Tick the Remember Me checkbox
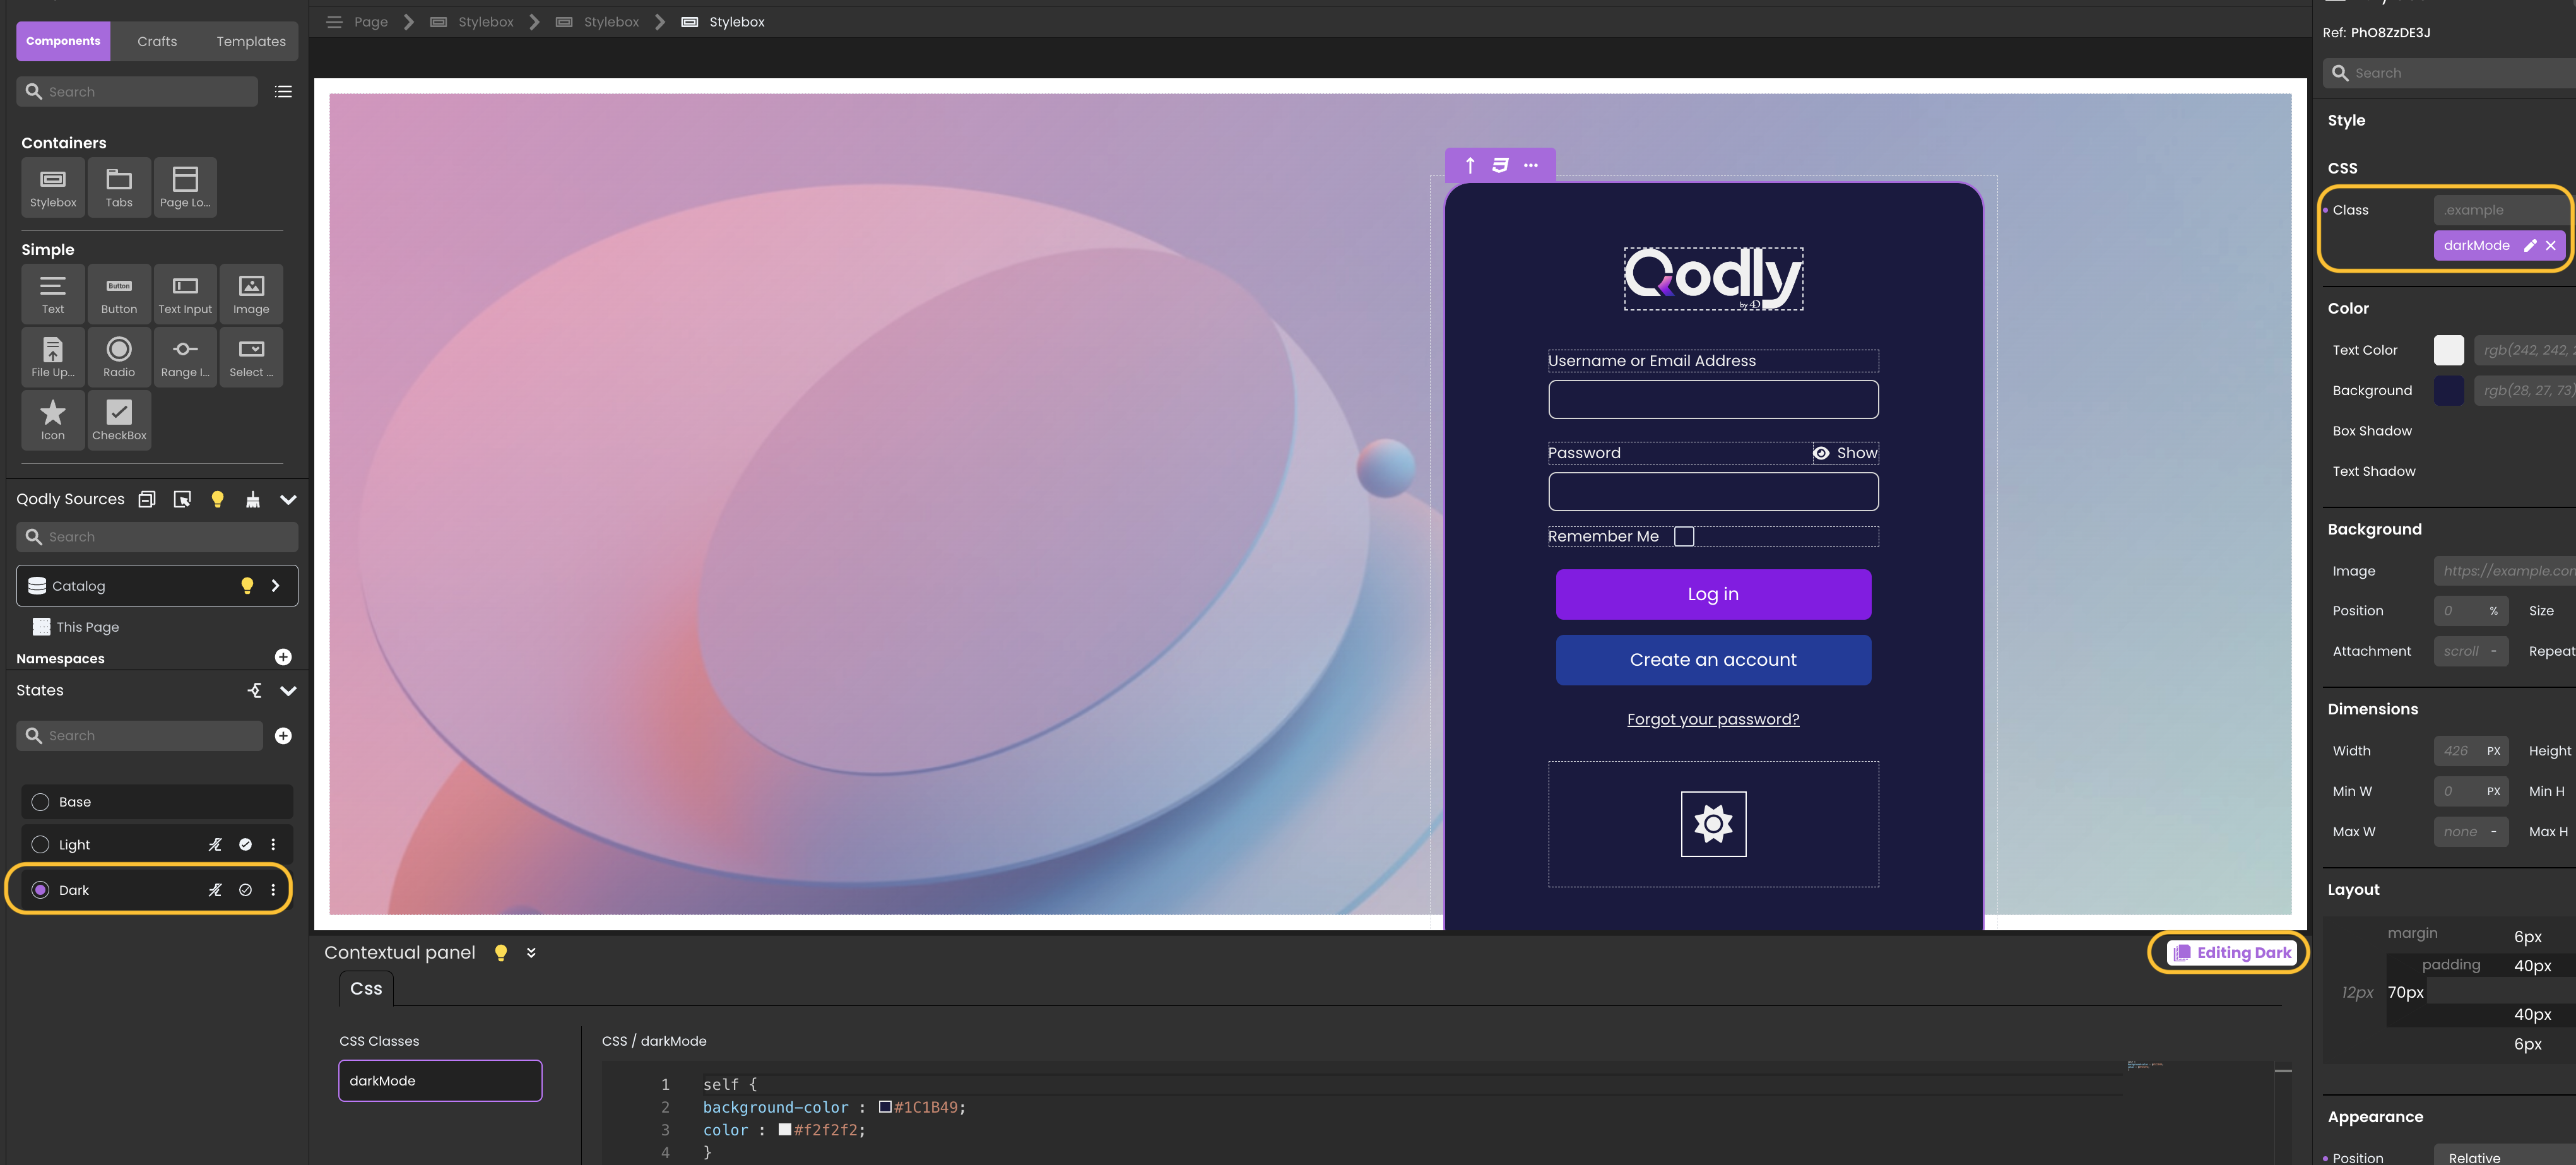The image size is (2576, 1165). pos(1684,537)
